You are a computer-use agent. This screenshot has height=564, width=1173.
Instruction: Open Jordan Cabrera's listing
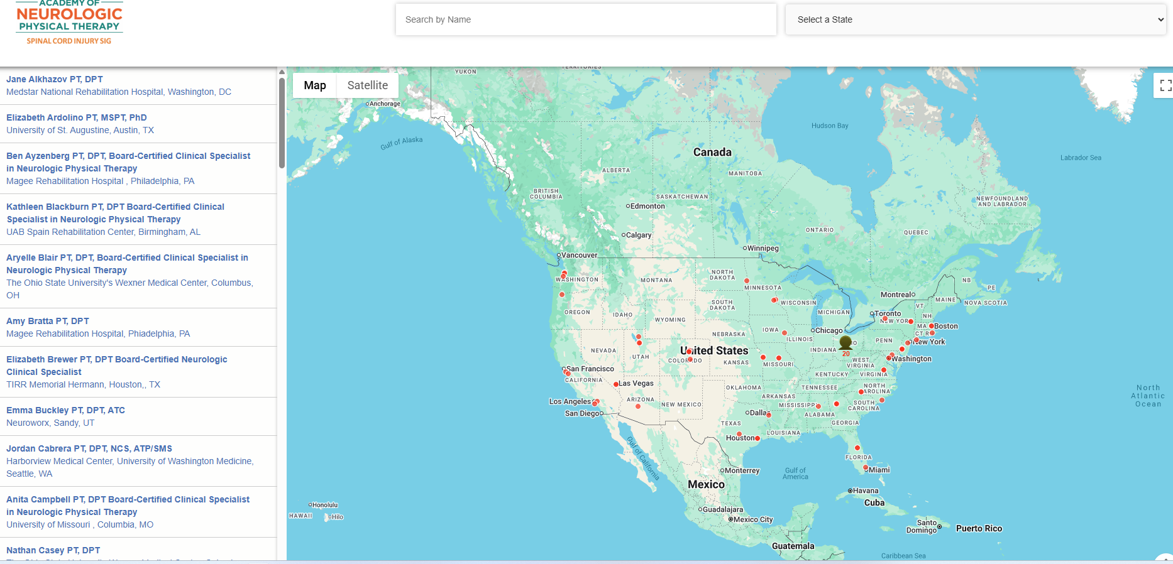[89, 448]
